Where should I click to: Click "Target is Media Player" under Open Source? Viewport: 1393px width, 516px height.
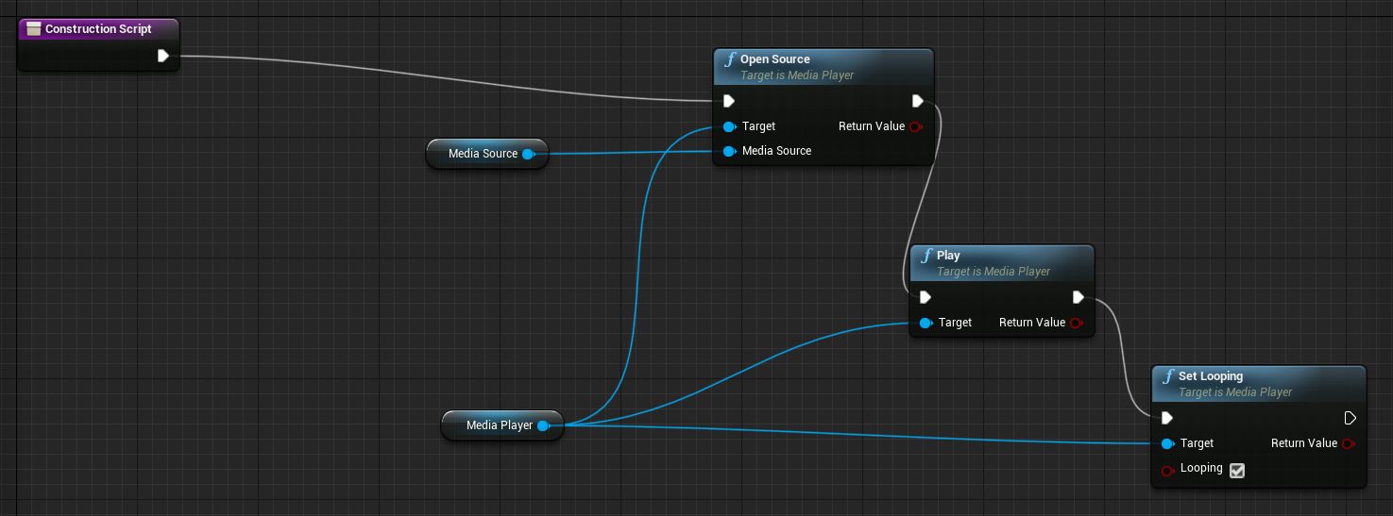pyautogui.click(x=797, y=75)
